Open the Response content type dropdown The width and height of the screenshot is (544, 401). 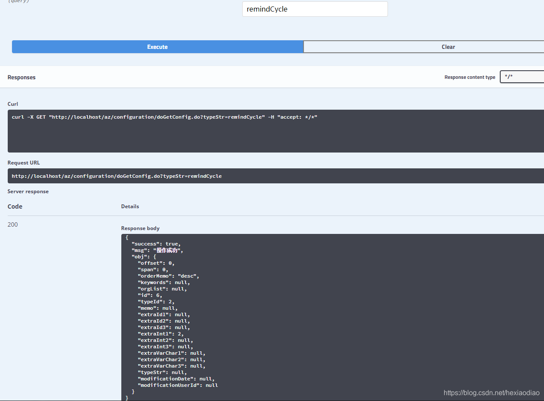(522, 77)
